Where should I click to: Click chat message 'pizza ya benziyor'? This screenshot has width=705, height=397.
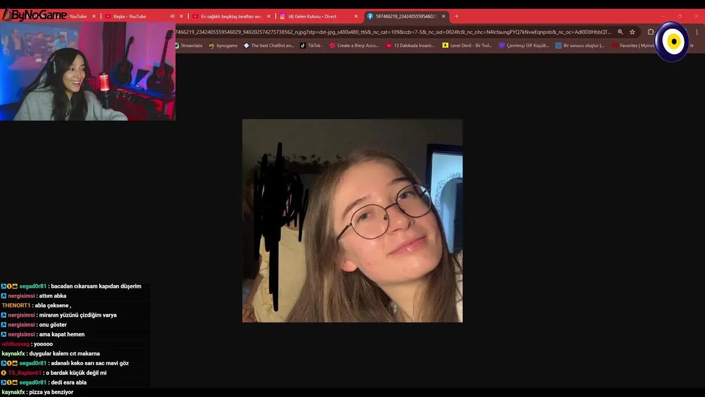pos(51,392)
